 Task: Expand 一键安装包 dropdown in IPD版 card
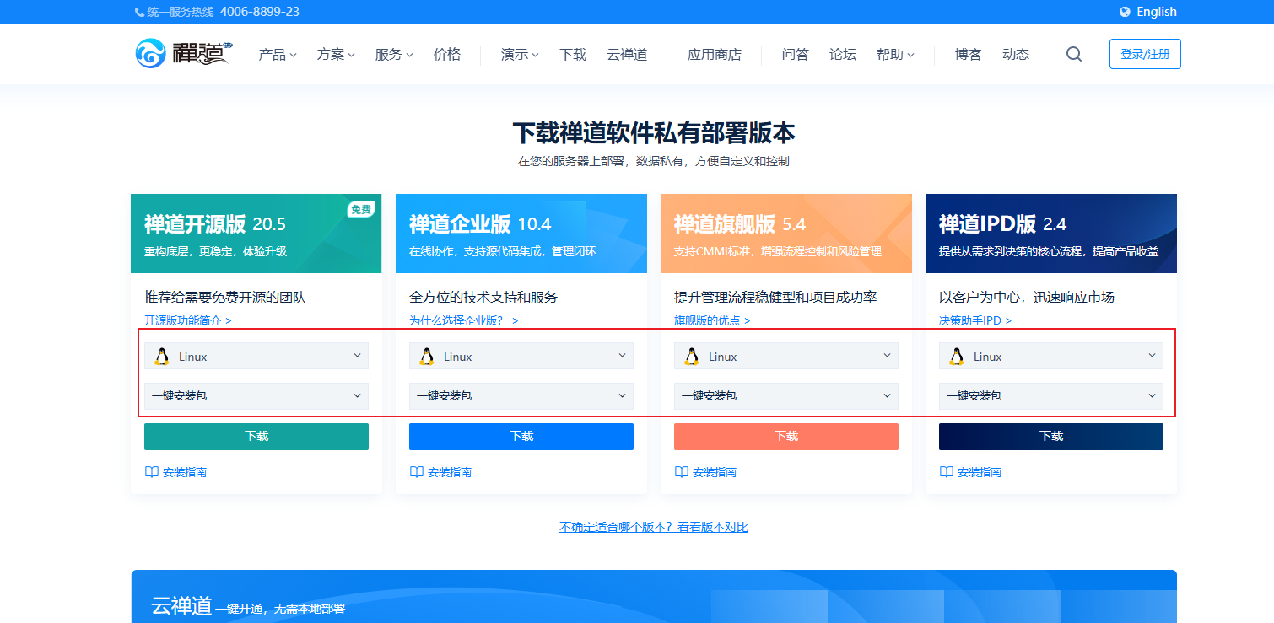pos(1051,395)
